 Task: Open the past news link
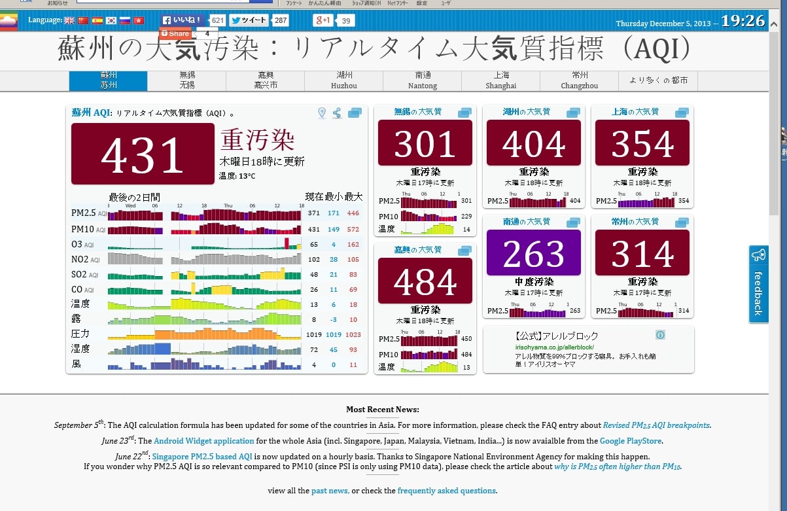pyautogui.click(x=330, y=491)
